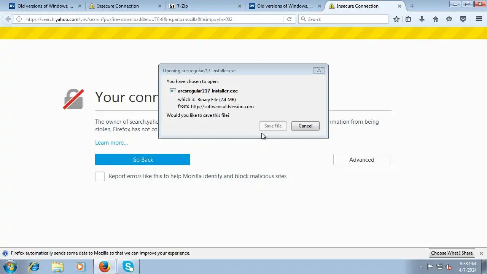Open the Hello chat smiley icon
Image resolution: width=487 pixels, height=274 pixels.
[449, 19]
